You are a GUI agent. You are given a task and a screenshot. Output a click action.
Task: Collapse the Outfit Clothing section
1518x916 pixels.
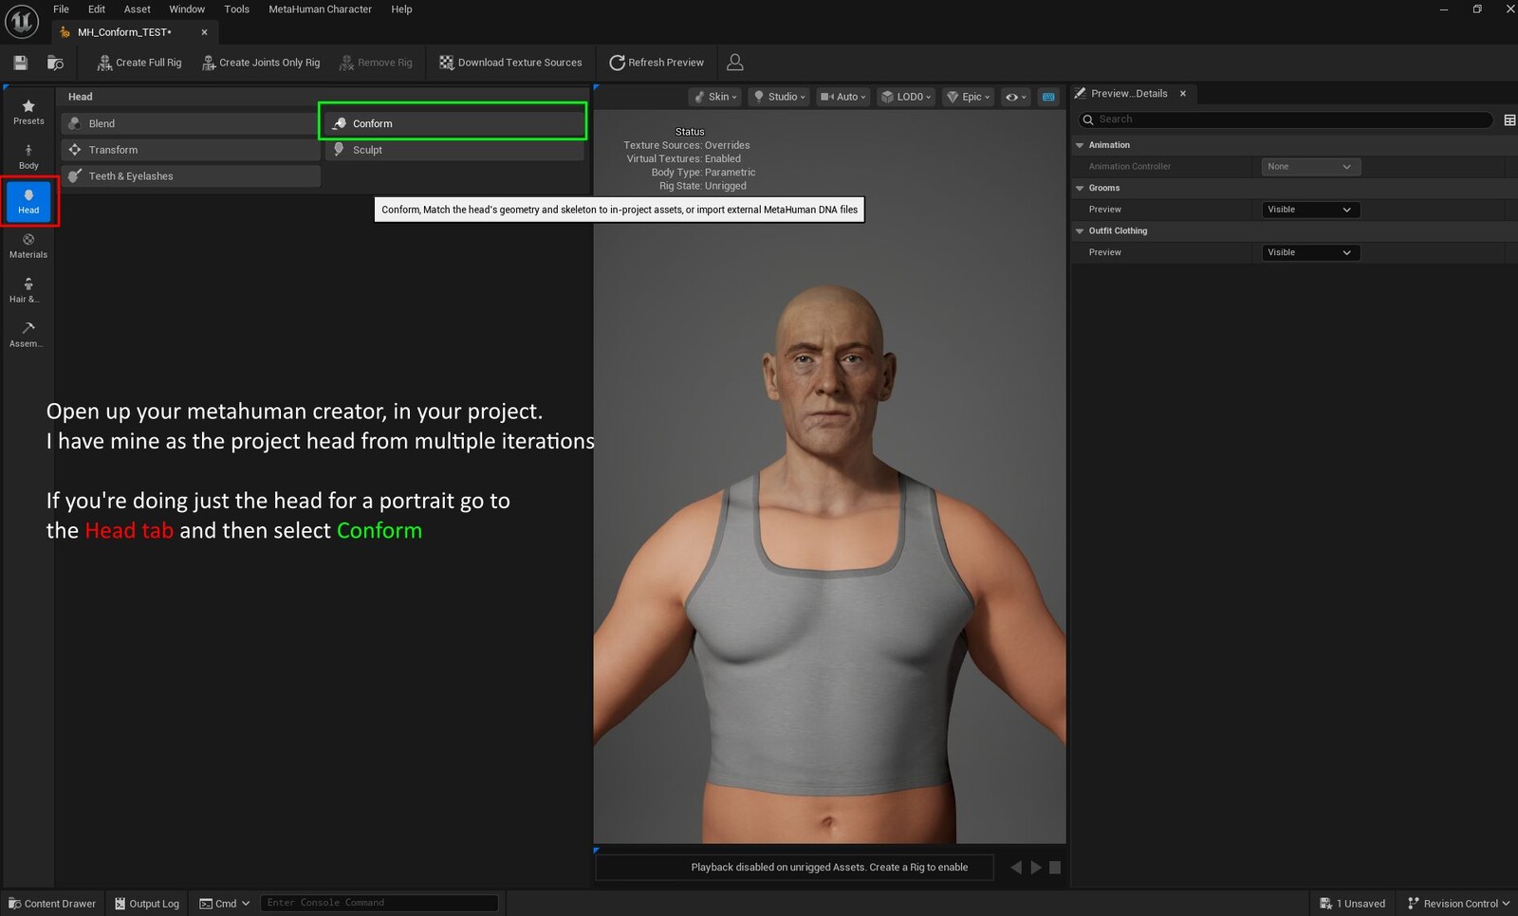point(1080,230)
